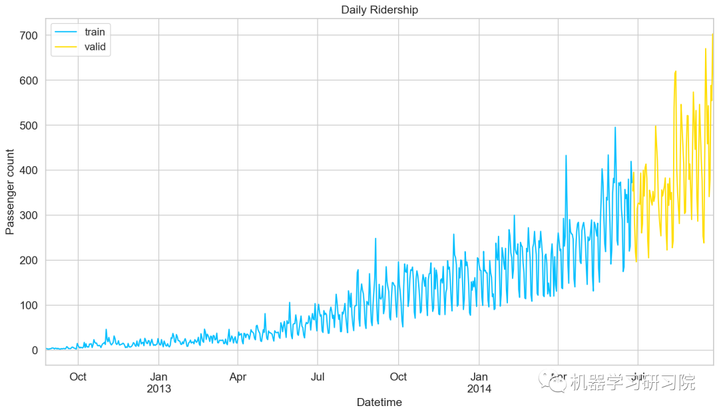Click the y-axis tick label 700
This screenshot has width=719, height=414.
[29, 36]
